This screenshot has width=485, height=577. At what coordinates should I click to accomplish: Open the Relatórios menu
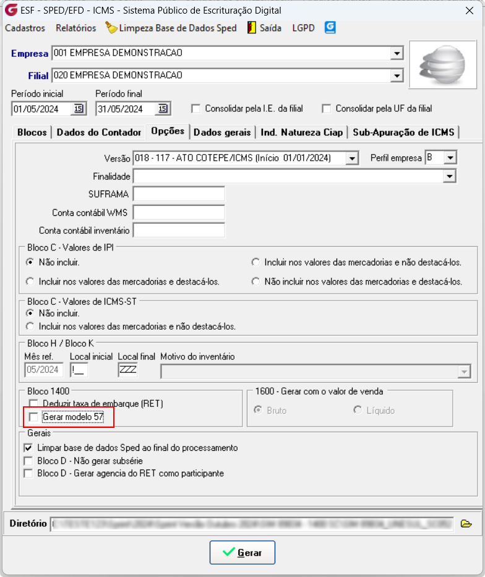(x=76, y=28)
